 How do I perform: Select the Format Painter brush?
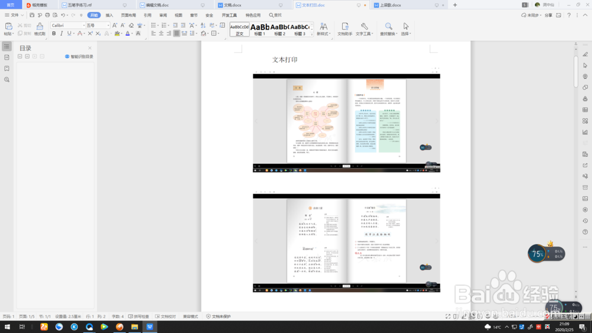coord(40,28)
